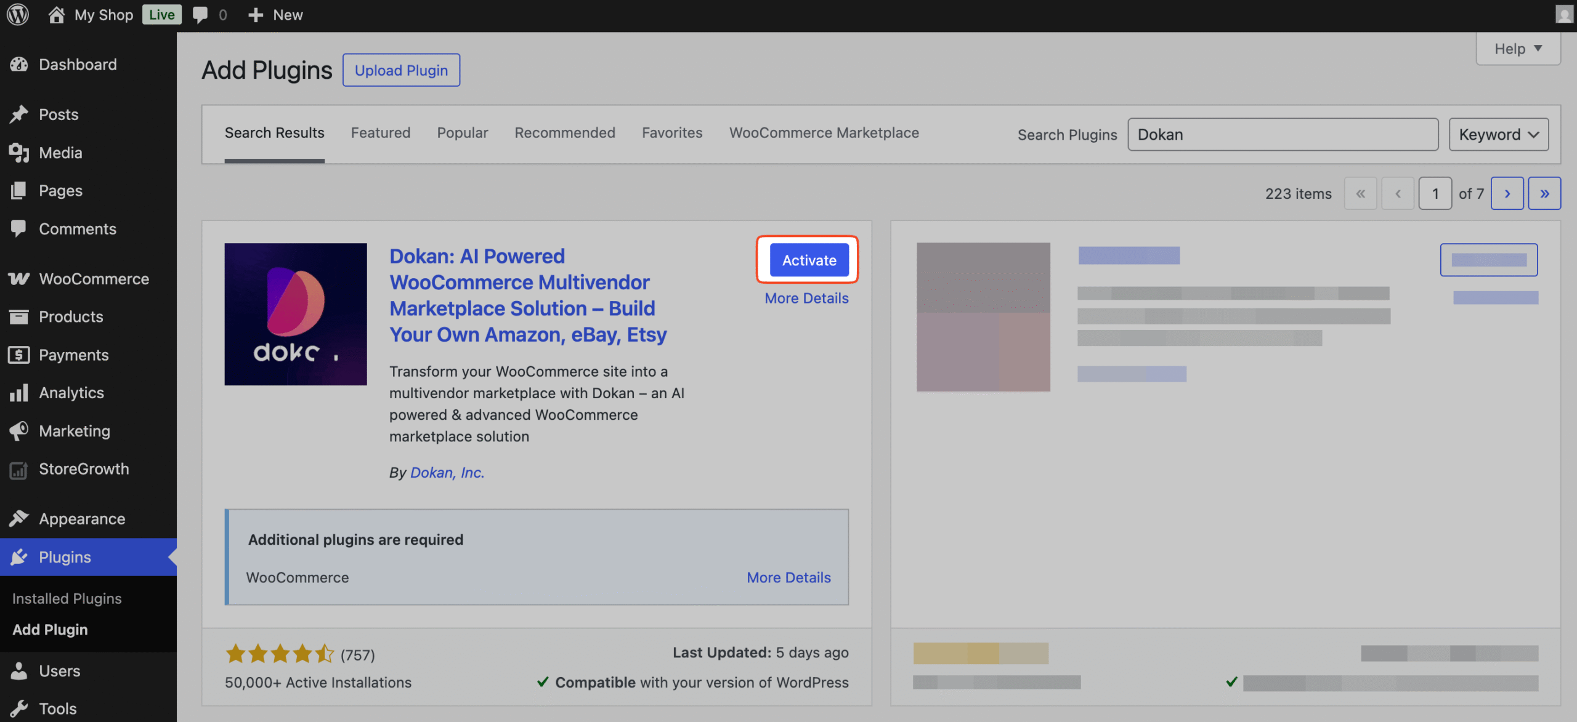
Task: Click inside the Search Plugins field
Action: [1283, 134]
